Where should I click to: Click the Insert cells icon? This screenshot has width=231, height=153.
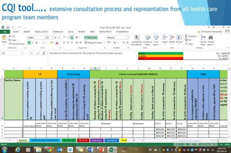coord(165,39)
